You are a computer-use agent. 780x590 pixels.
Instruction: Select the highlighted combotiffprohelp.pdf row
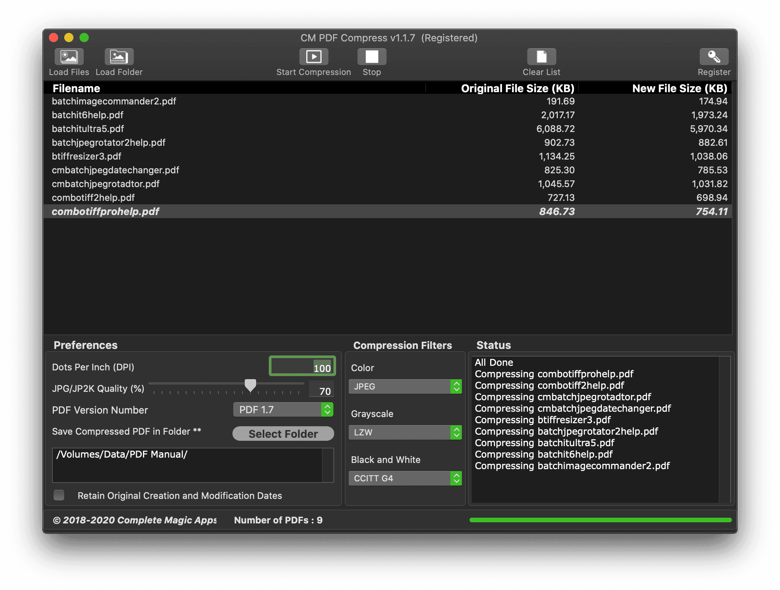(x=388, y=211)
